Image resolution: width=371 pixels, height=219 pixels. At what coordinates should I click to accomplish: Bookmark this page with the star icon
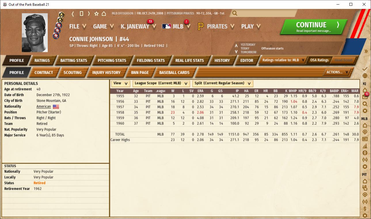point(96,14)
